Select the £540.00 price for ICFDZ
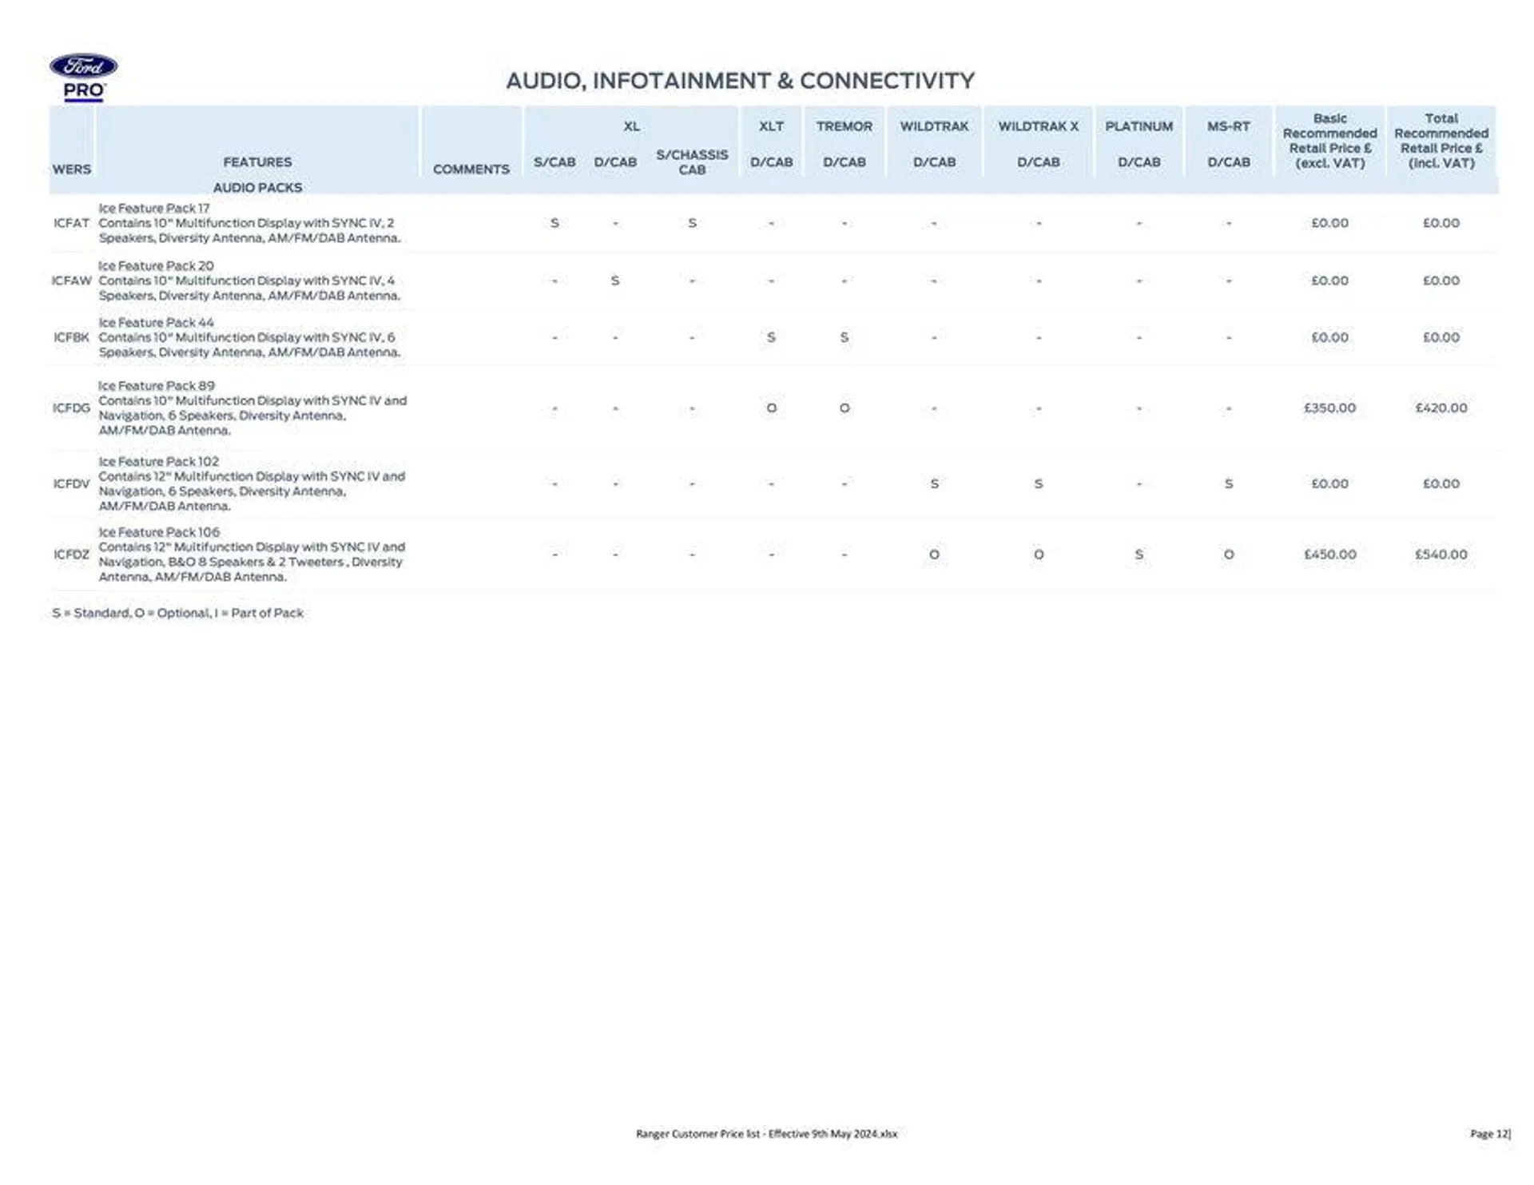 1441,554
